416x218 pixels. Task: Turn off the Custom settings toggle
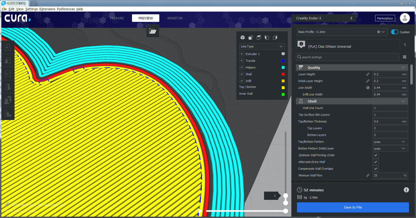pyautogui.click(x=395, y=32)
